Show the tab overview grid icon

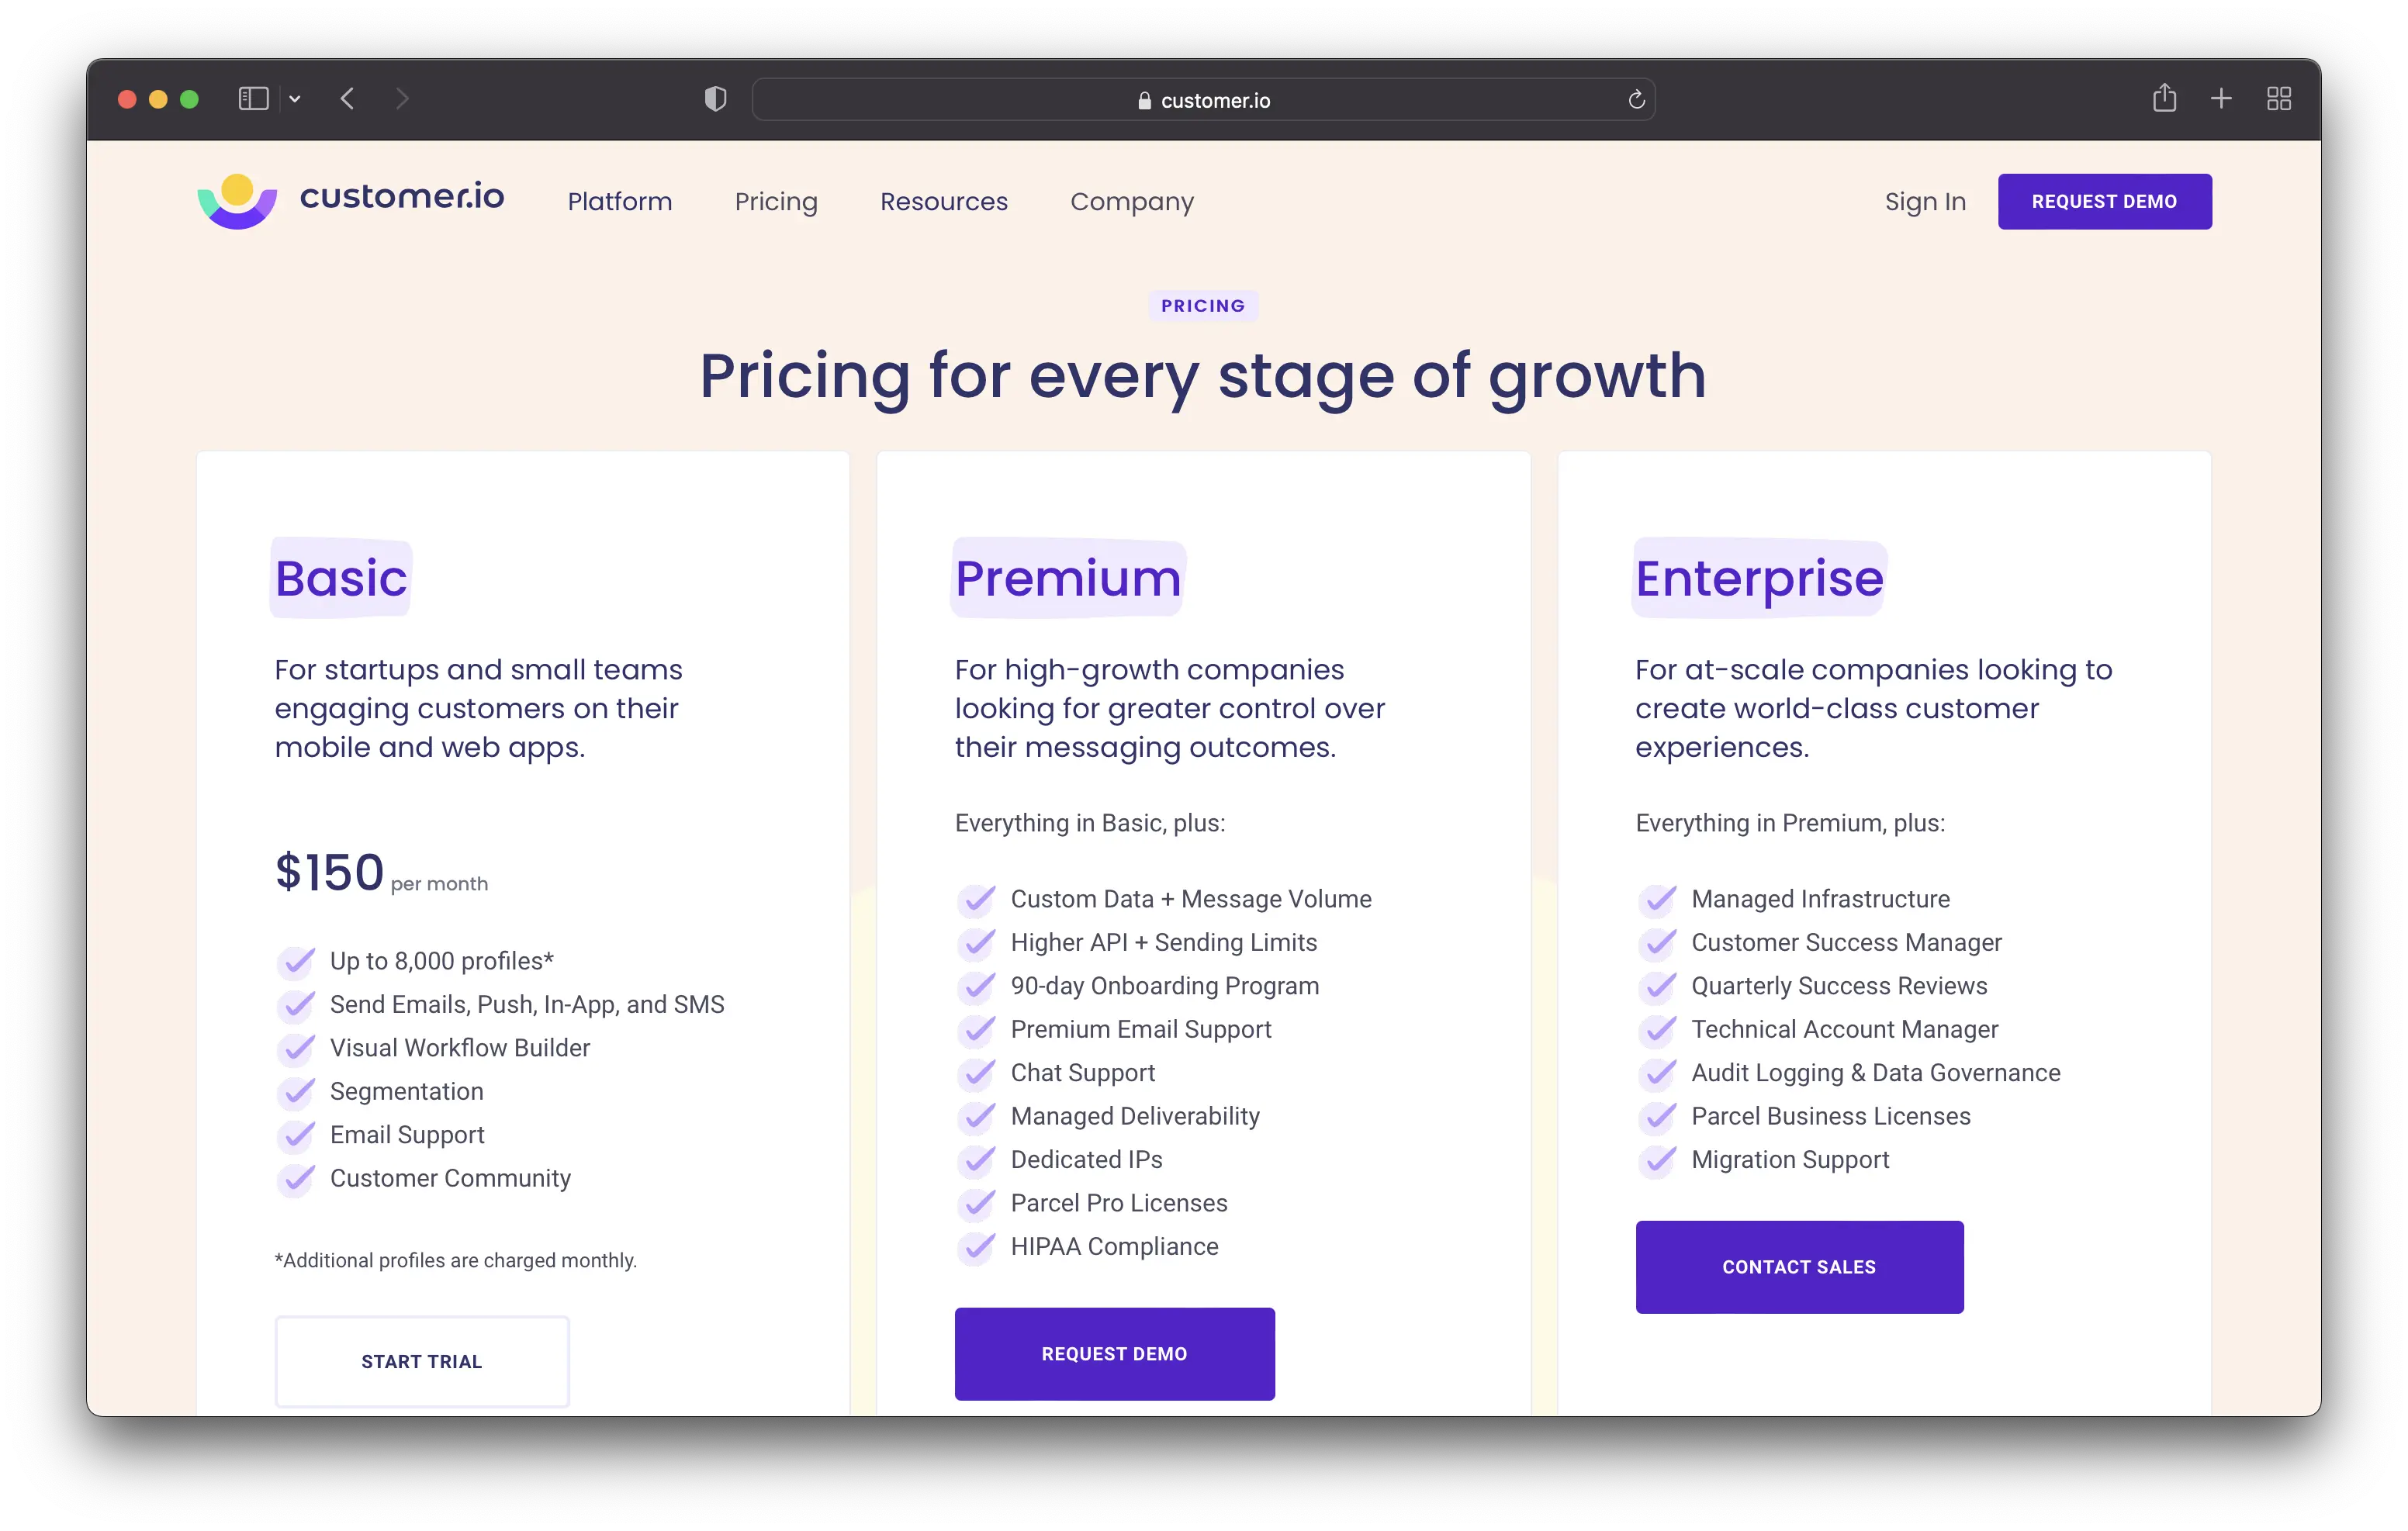(x=2279, y=99)
